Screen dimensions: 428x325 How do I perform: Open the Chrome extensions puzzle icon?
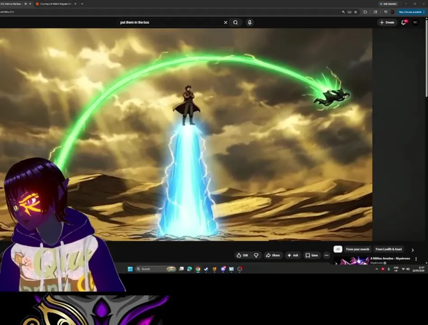click(365, 12)
